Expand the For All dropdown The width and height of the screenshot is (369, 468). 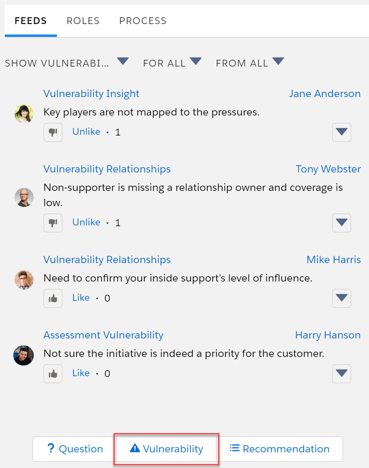172,63
